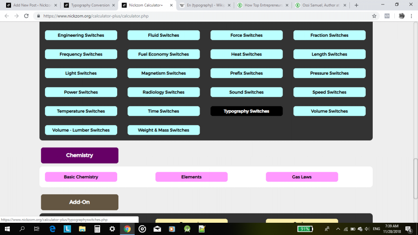
Task: Open the Chrome profile avatar
Action: [x=402, y=16]
